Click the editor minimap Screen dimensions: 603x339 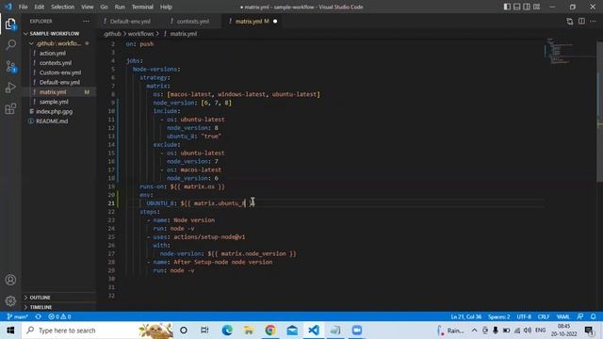click(x=569, y=51)
